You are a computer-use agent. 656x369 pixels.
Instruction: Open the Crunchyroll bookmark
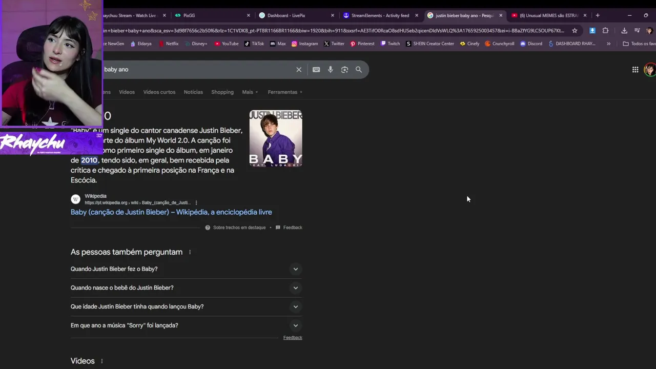500,44
